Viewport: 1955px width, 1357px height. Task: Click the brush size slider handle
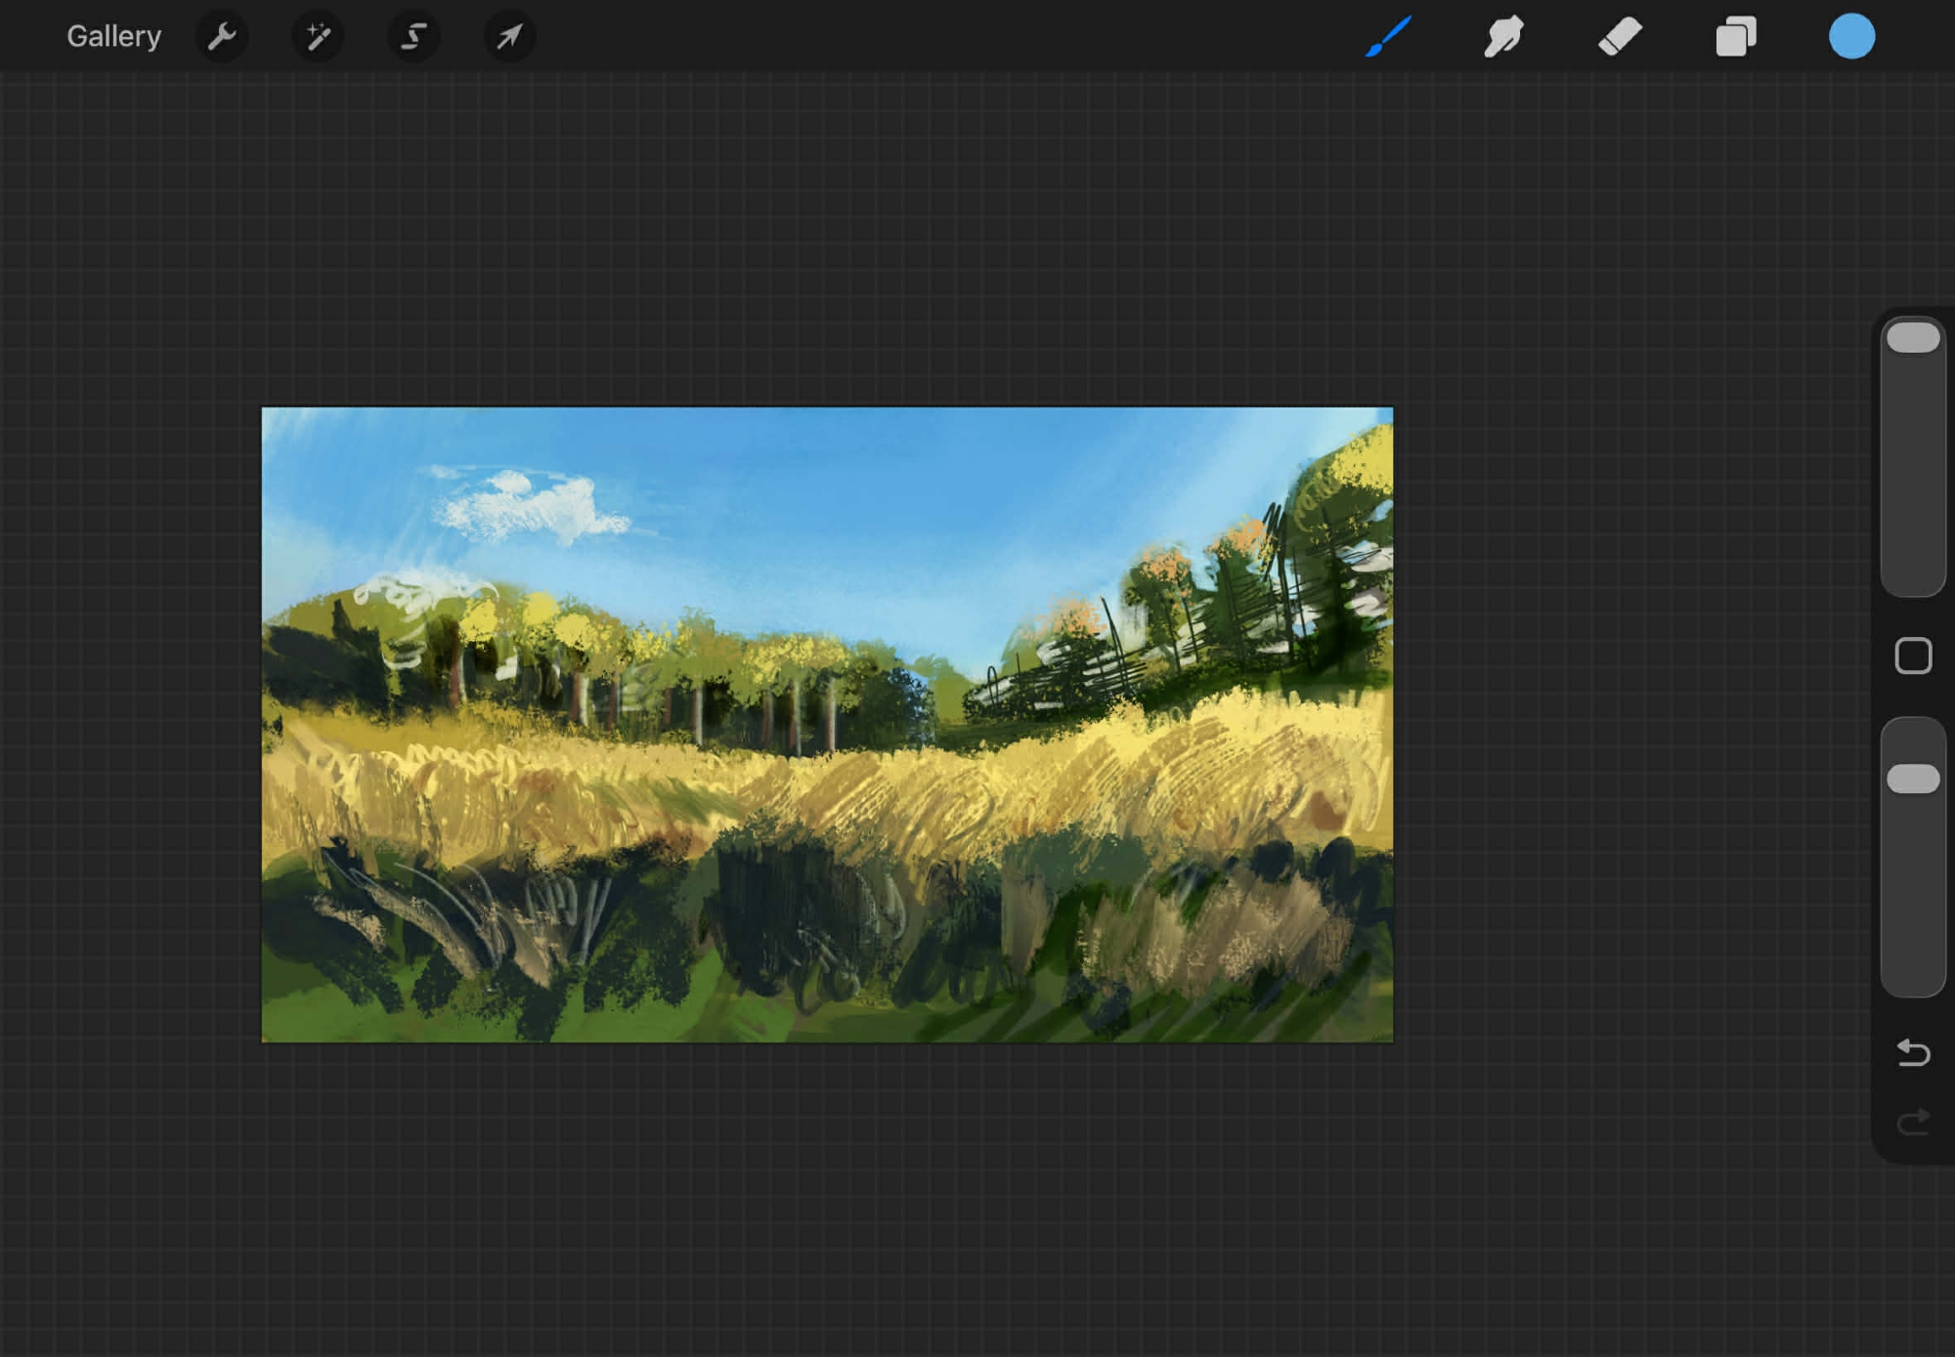(1913, 338)
